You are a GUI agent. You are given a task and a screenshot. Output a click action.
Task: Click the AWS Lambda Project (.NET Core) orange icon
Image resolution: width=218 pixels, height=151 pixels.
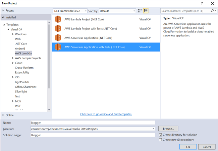pos(58,19)
